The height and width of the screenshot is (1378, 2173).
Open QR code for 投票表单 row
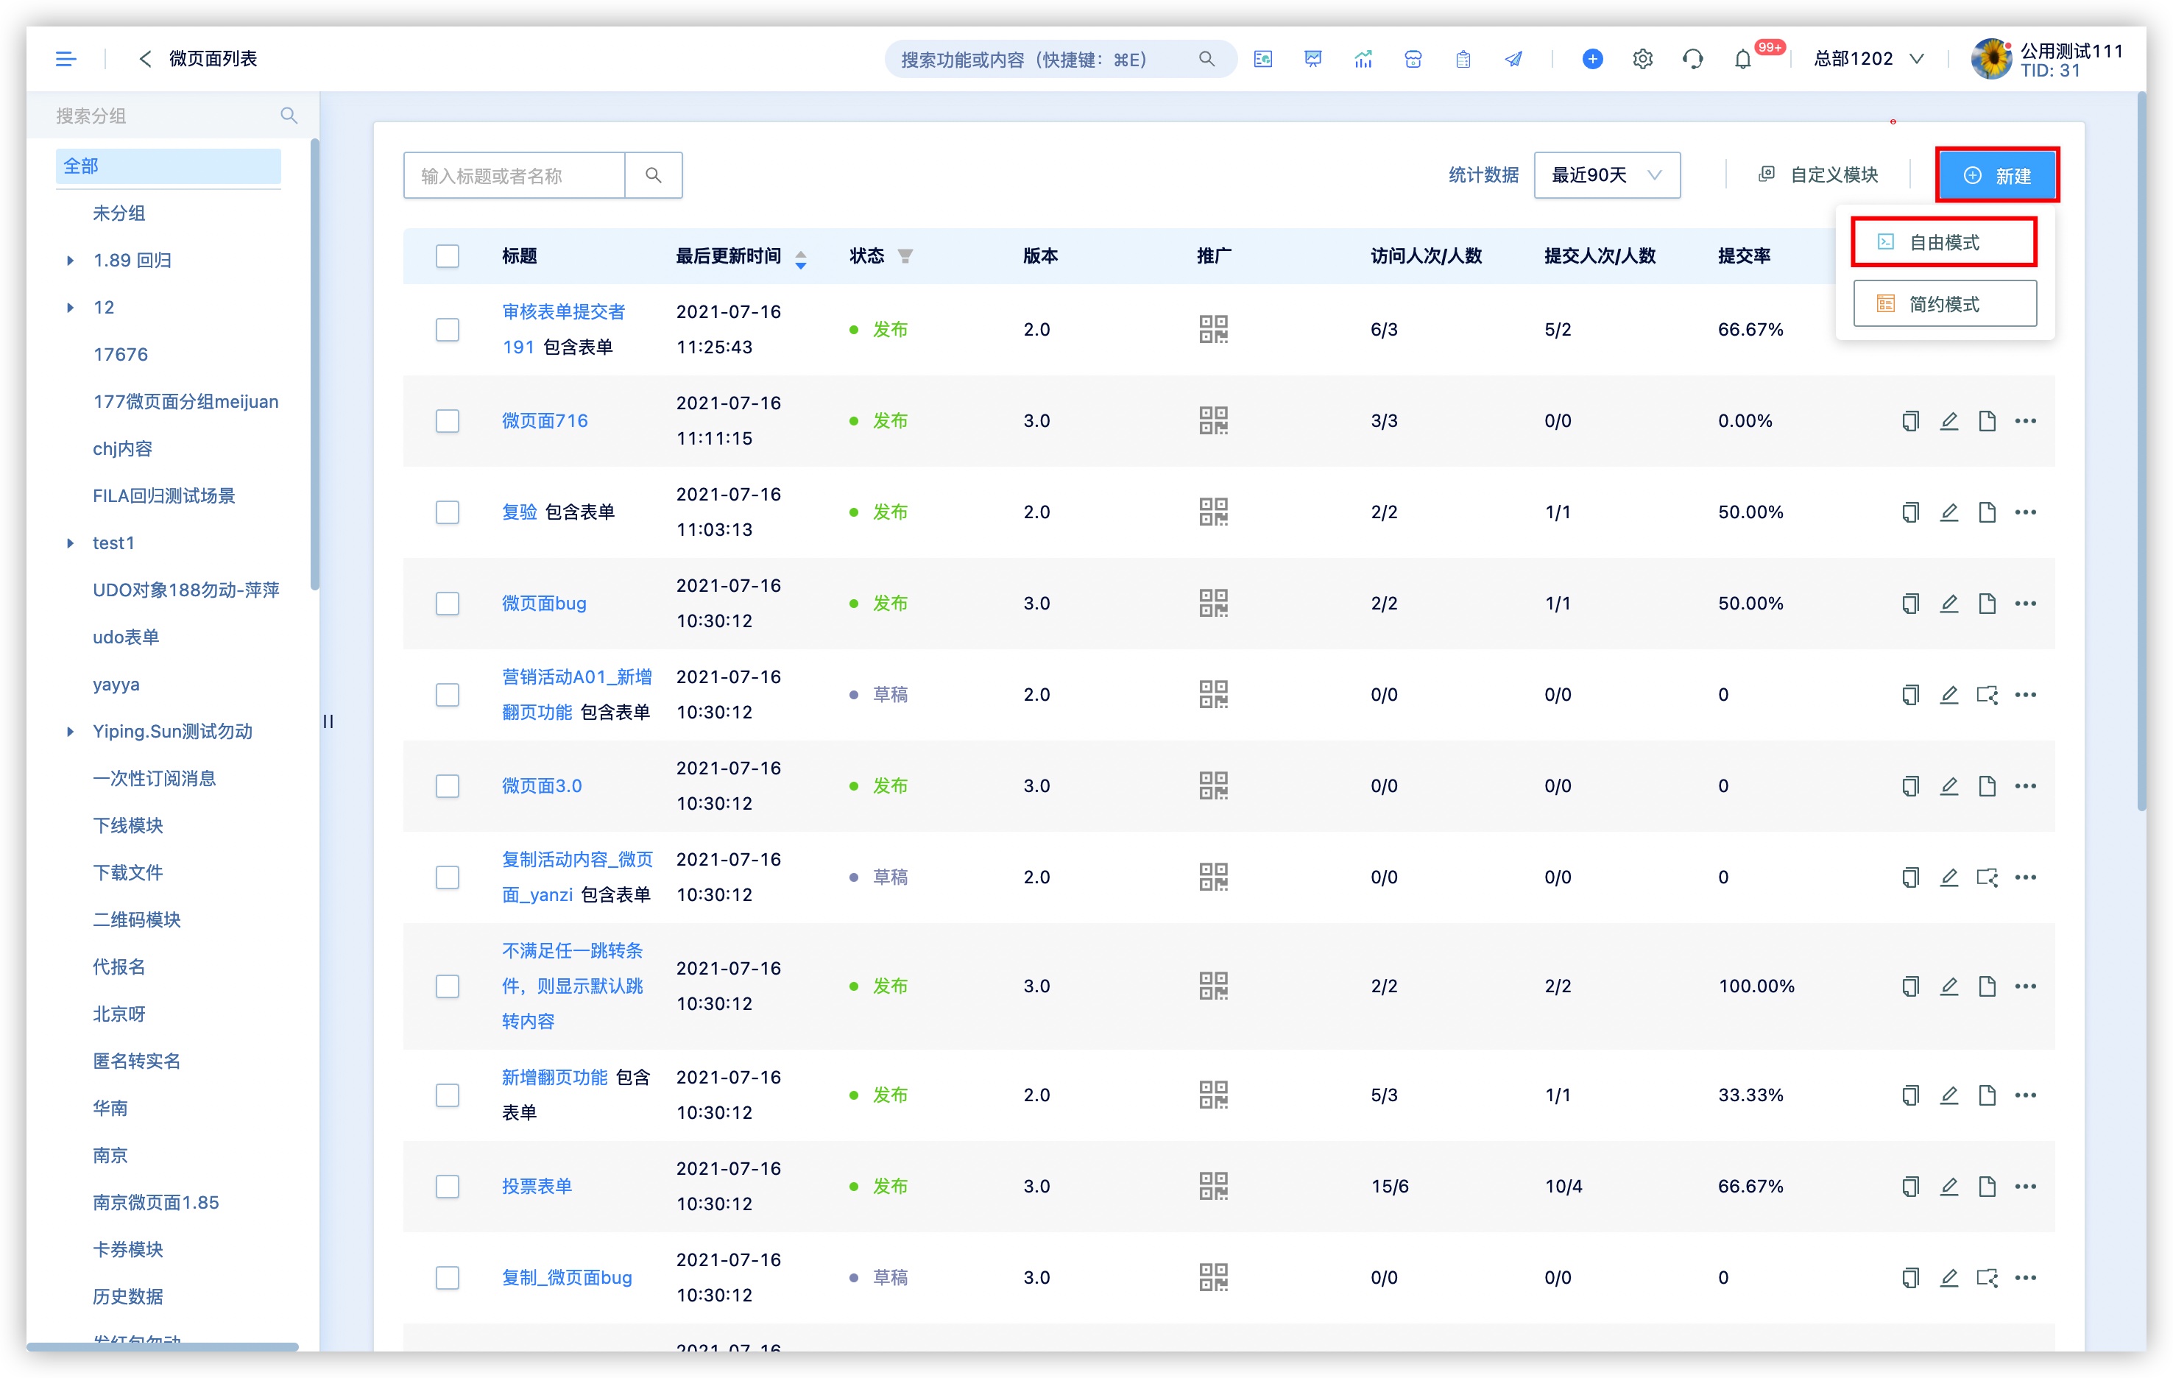coord(1213,1186)
